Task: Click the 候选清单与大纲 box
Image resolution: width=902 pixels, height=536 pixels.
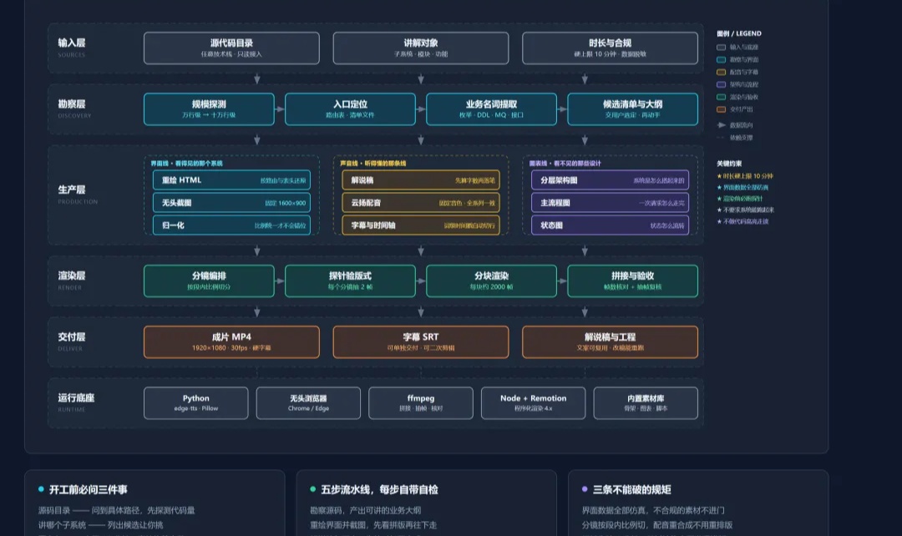Action: [x=633, y=109]
